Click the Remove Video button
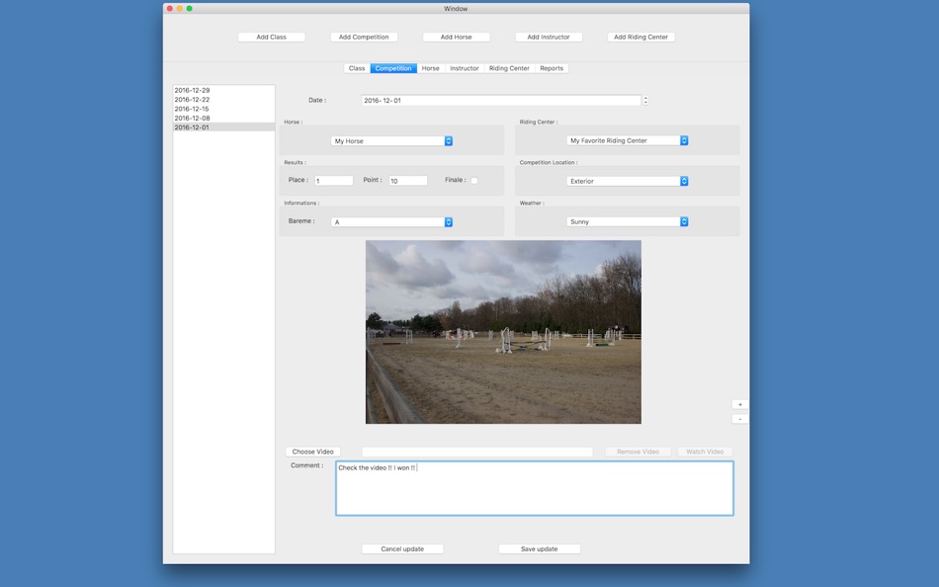 click(638, 452)
